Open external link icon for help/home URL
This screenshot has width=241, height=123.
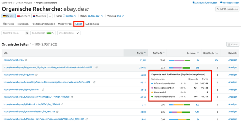click(x=36, y=75)
